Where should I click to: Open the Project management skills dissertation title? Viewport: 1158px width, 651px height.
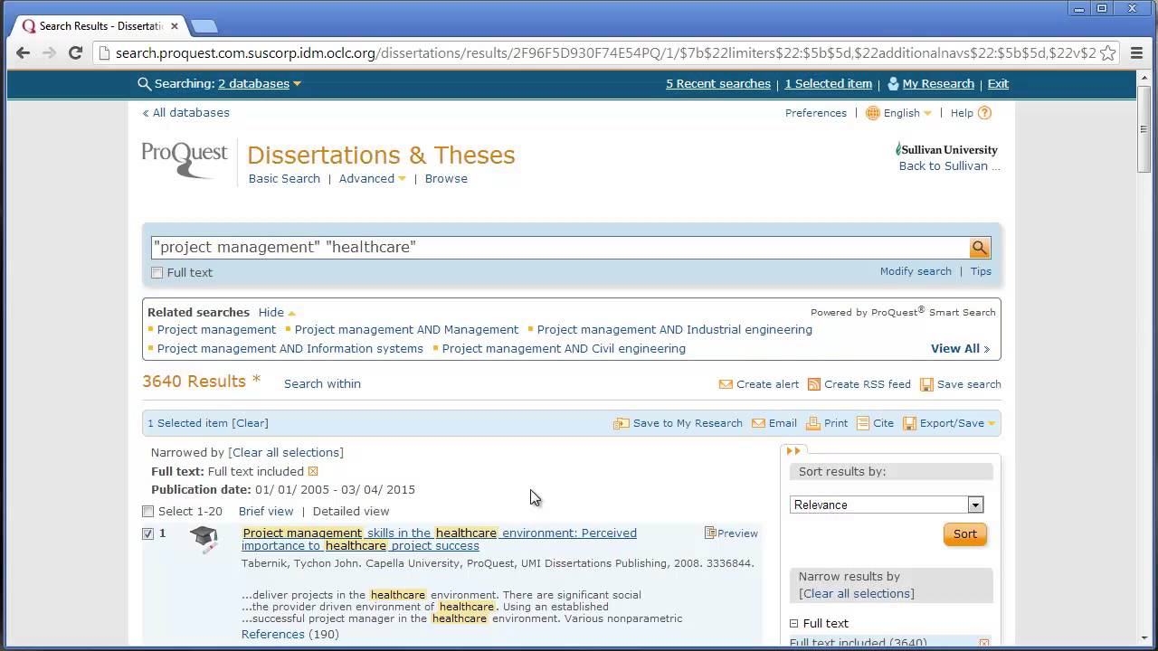(x=439, y=539)
